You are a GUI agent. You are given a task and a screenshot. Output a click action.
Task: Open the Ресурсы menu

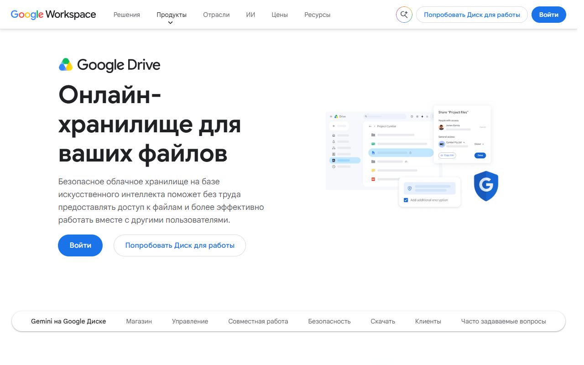[318, 15]
